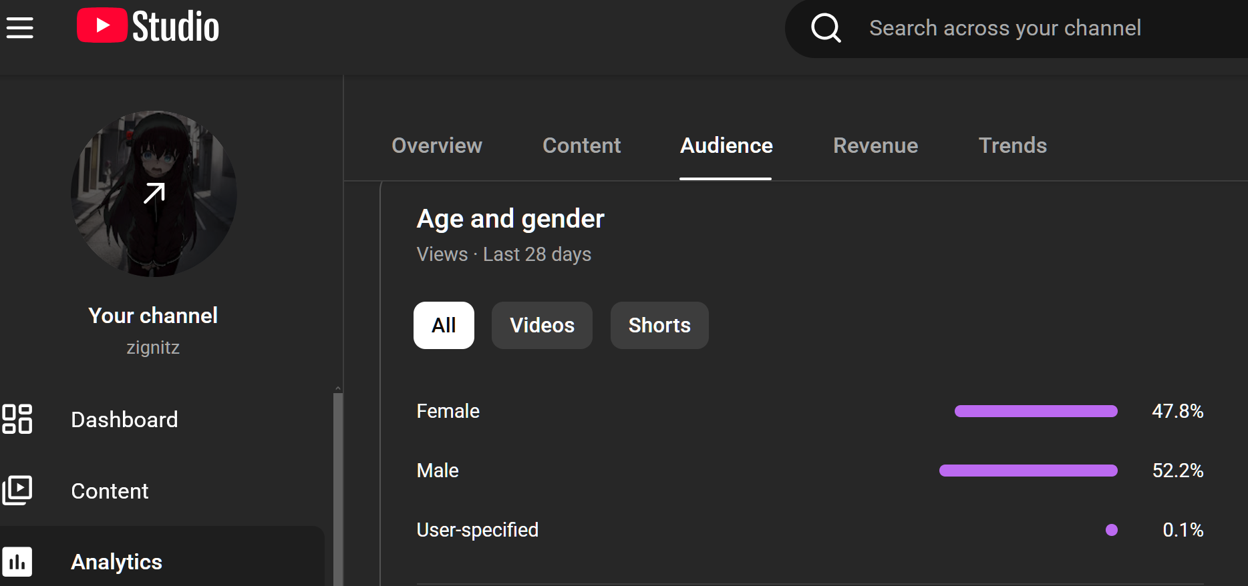Viewport: 1248px width, 586px height.
Task: Click the Female percentage bar
Action: pos(1036,411)
